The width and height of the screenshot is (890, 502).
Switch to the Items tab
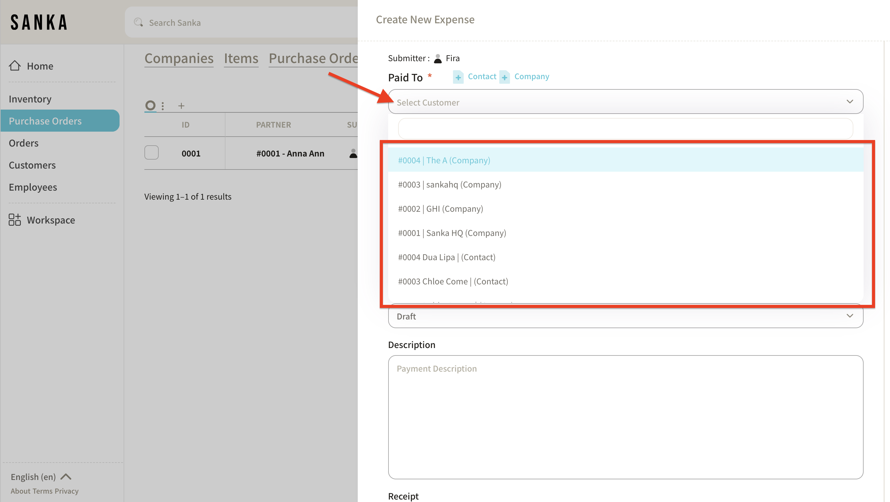[x=241, y=58]
